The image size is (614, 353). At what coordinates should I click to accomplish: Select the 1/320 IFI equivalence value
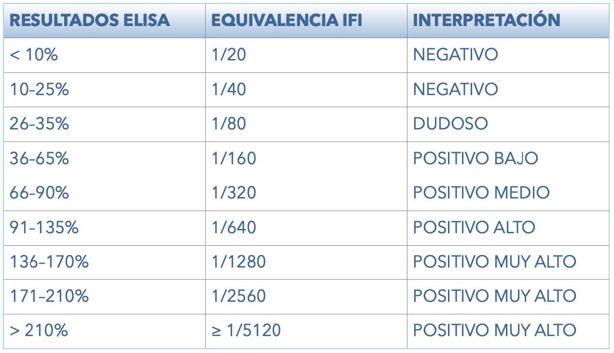[234, 193]
